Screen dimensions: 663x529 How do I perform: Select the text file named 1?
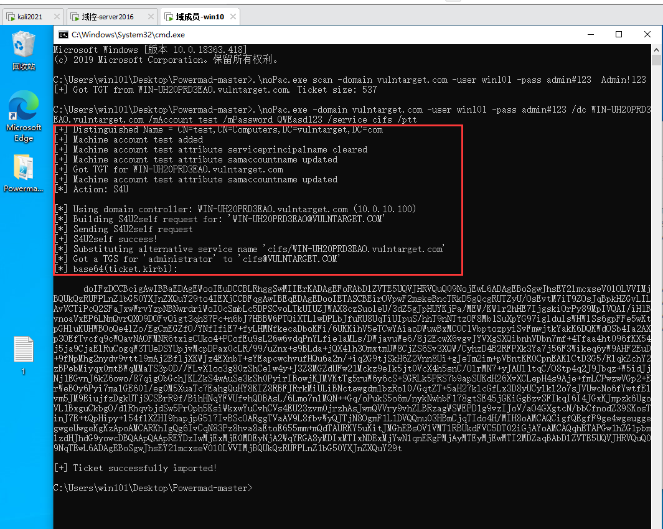click(x=24, y=355)
